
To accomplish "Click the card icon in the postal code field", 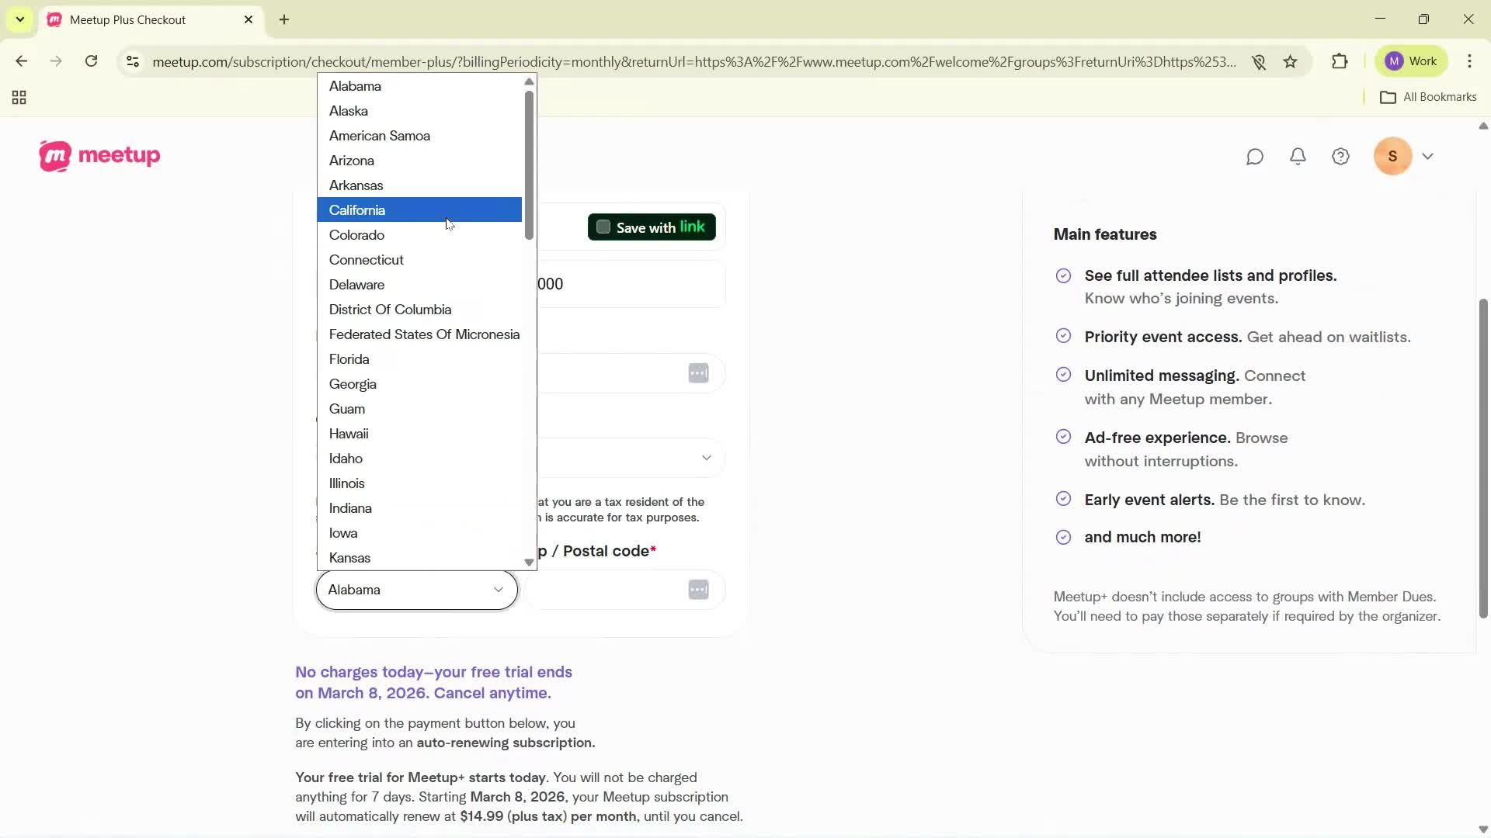I will [698, 590].
